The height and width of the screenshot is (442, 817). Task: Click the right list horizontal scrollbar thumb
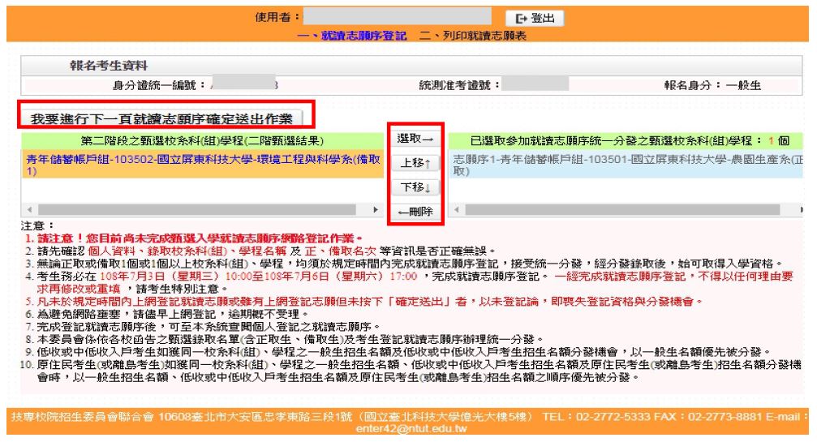(622, 210)
